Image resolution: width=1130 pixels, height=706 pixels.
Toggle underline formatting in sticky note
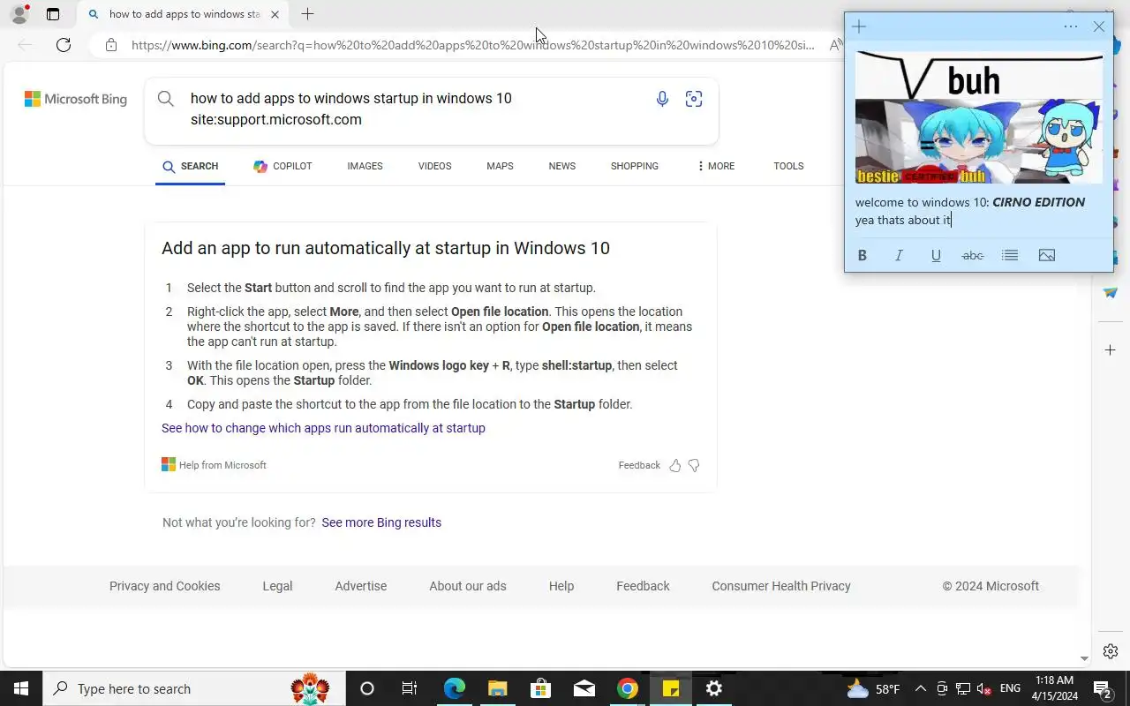coord(936,255)
